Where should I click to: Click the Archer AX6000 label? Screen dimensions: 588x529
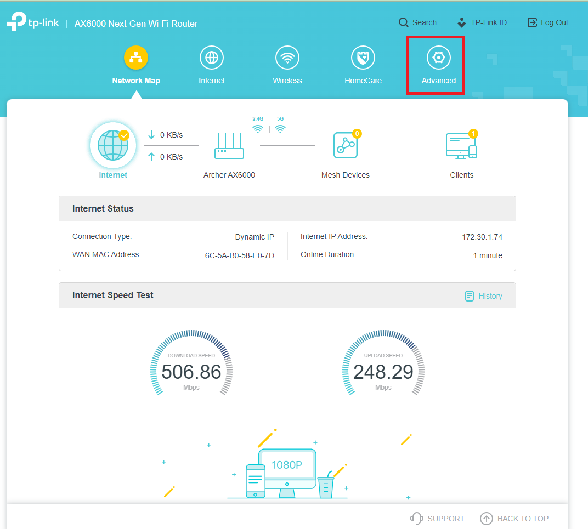tap(229, 175)
